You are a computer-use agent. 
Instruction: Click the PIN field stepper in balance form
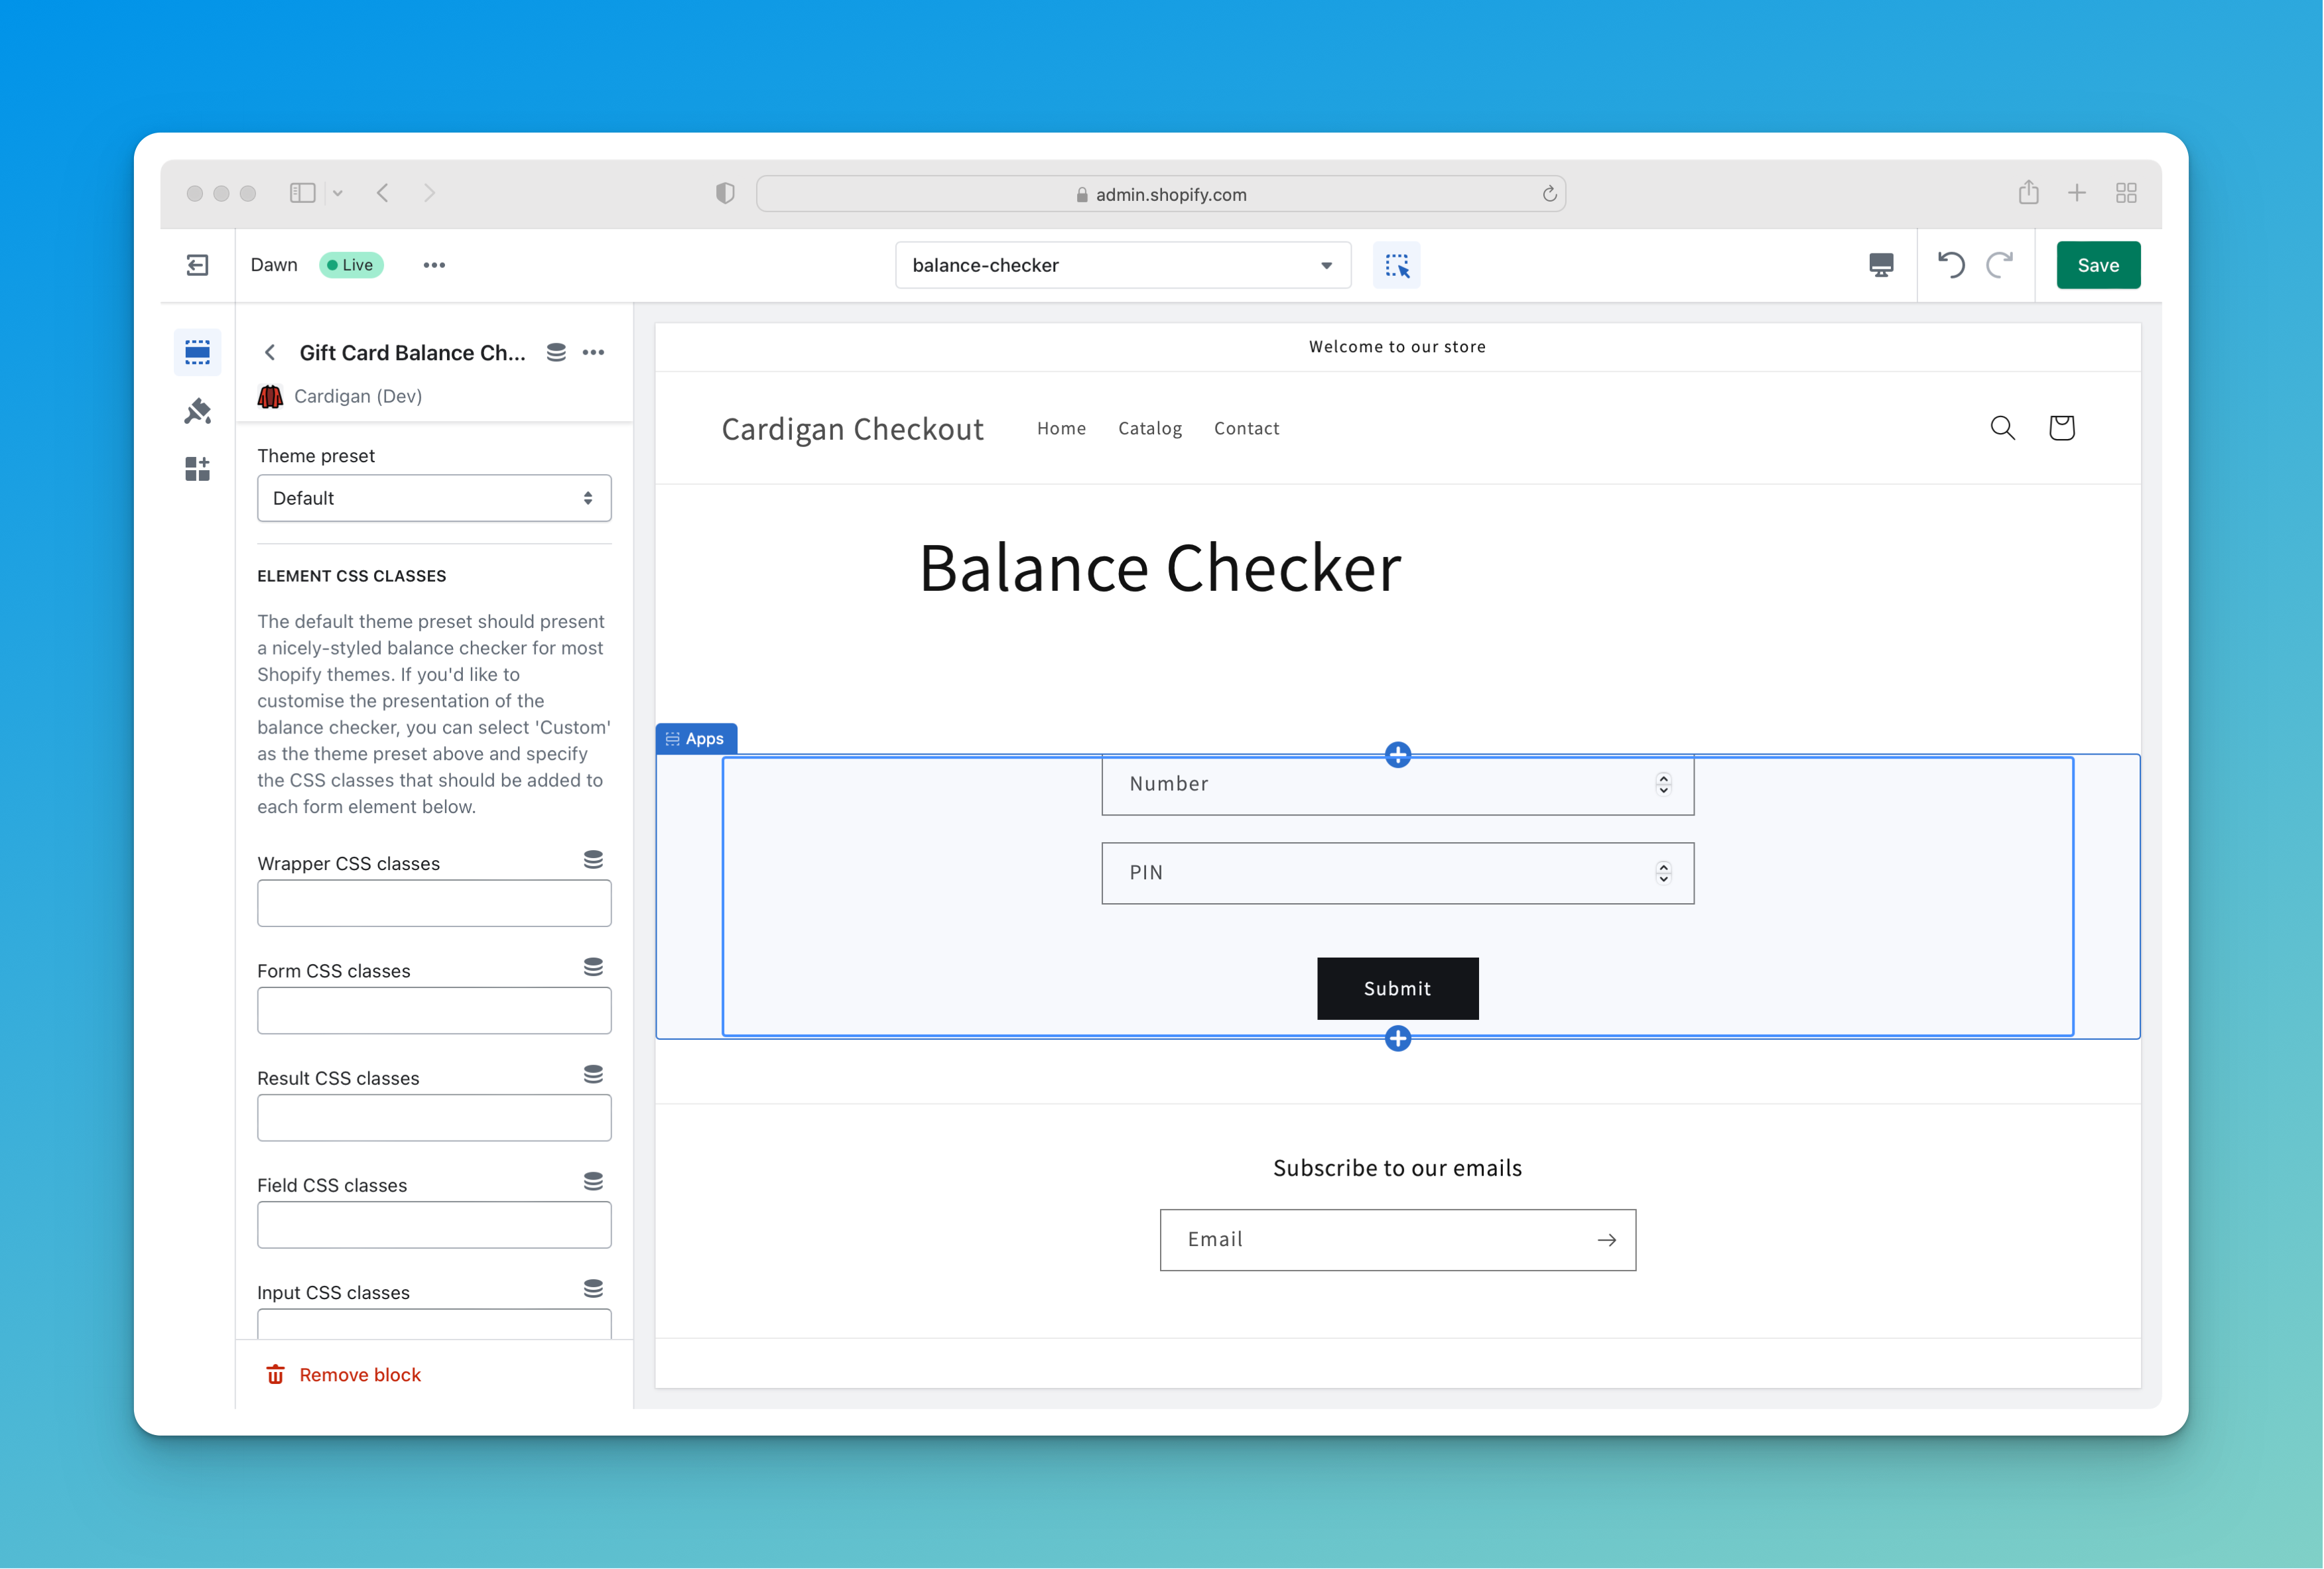point(1664,872)
